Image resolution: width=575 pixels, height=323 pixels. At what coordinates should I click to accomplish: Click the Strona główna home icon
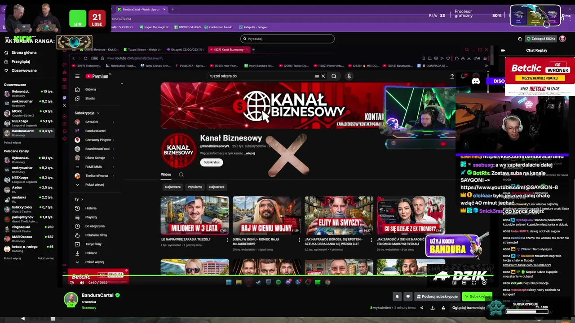pyautogui.click(x=6, y=52)
